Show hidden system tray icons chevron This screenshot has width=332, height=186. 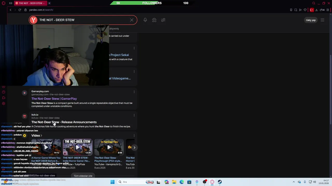(x=294, y=182)
